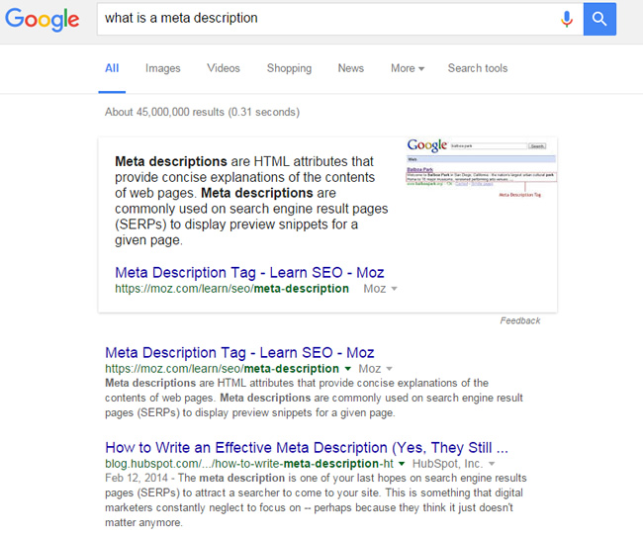
Task: Click the blue search magnifier button
Action: [599, 19]
